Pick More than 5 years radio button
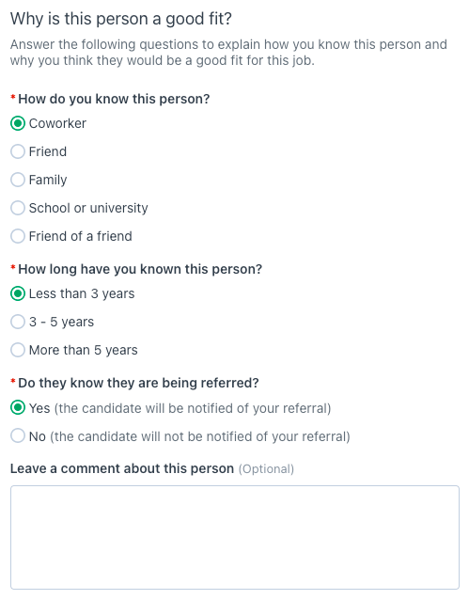469x600 pixels. (x=18, y=350)
